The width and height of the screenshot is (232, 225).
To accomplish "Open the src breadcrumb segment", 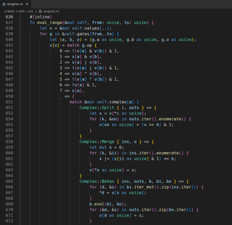I will (31, 11).
